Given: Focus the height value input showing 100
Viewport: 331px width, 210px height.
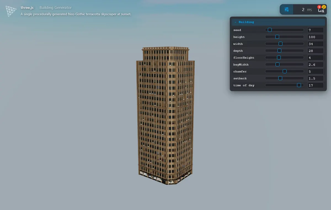Looking at the screenshot, I should 316,37.
